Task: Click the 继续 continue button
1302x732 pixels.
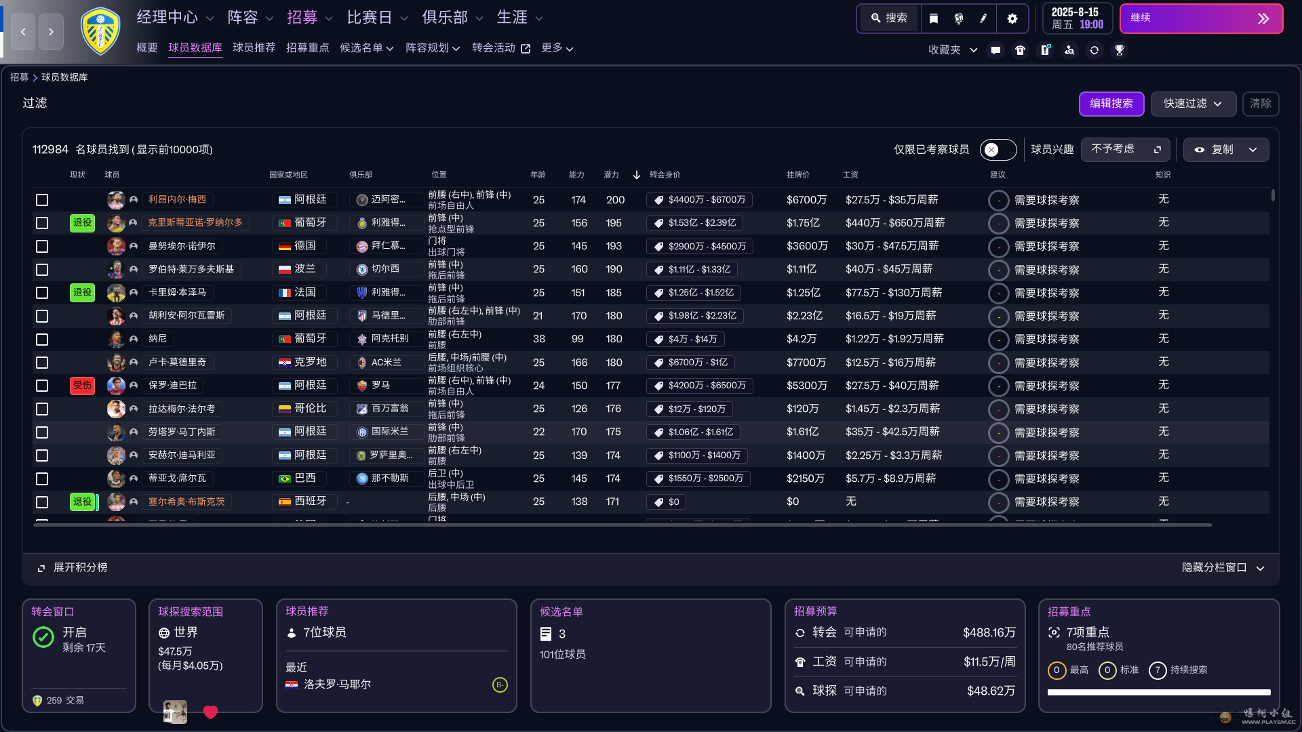Action: coord(1201,18)
